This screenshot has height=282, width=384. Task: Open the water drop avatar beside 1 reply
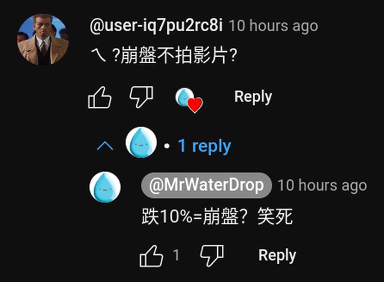(141, 142)
